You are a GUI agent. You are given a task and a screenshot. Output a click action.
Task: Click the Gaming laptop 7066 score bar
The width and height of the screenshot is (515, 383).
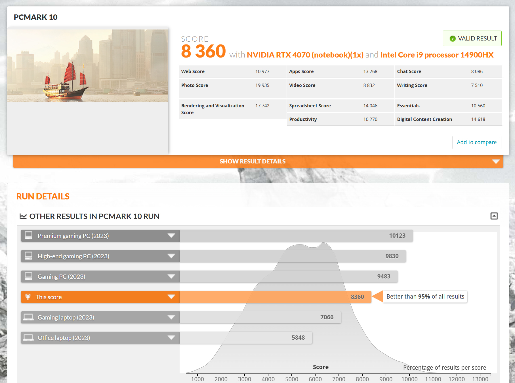coord(260,317)
